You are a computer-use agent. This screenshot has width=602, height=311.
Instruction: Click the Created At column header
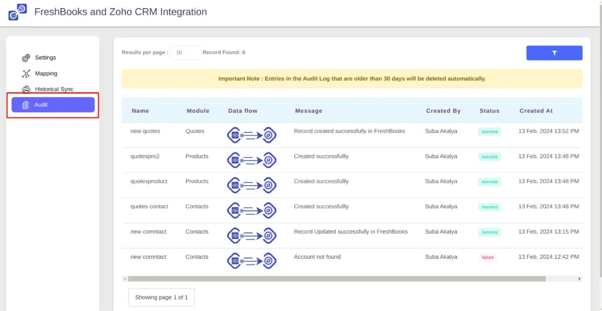coord(536,111)
